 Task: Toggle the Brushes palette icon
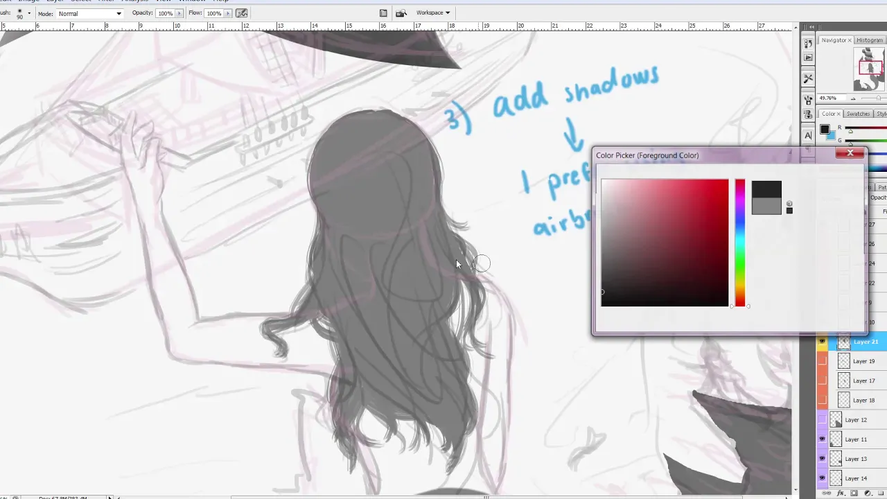[x=383, y=13]
